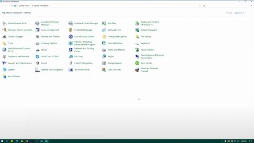Click the RemoteApp and Desktop Connections link
254x143 pixels.
(152, 57)
